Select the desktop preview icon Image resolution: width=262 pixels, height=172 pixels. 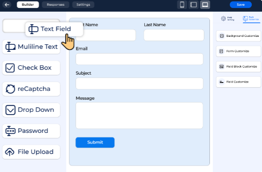[205, 5]
